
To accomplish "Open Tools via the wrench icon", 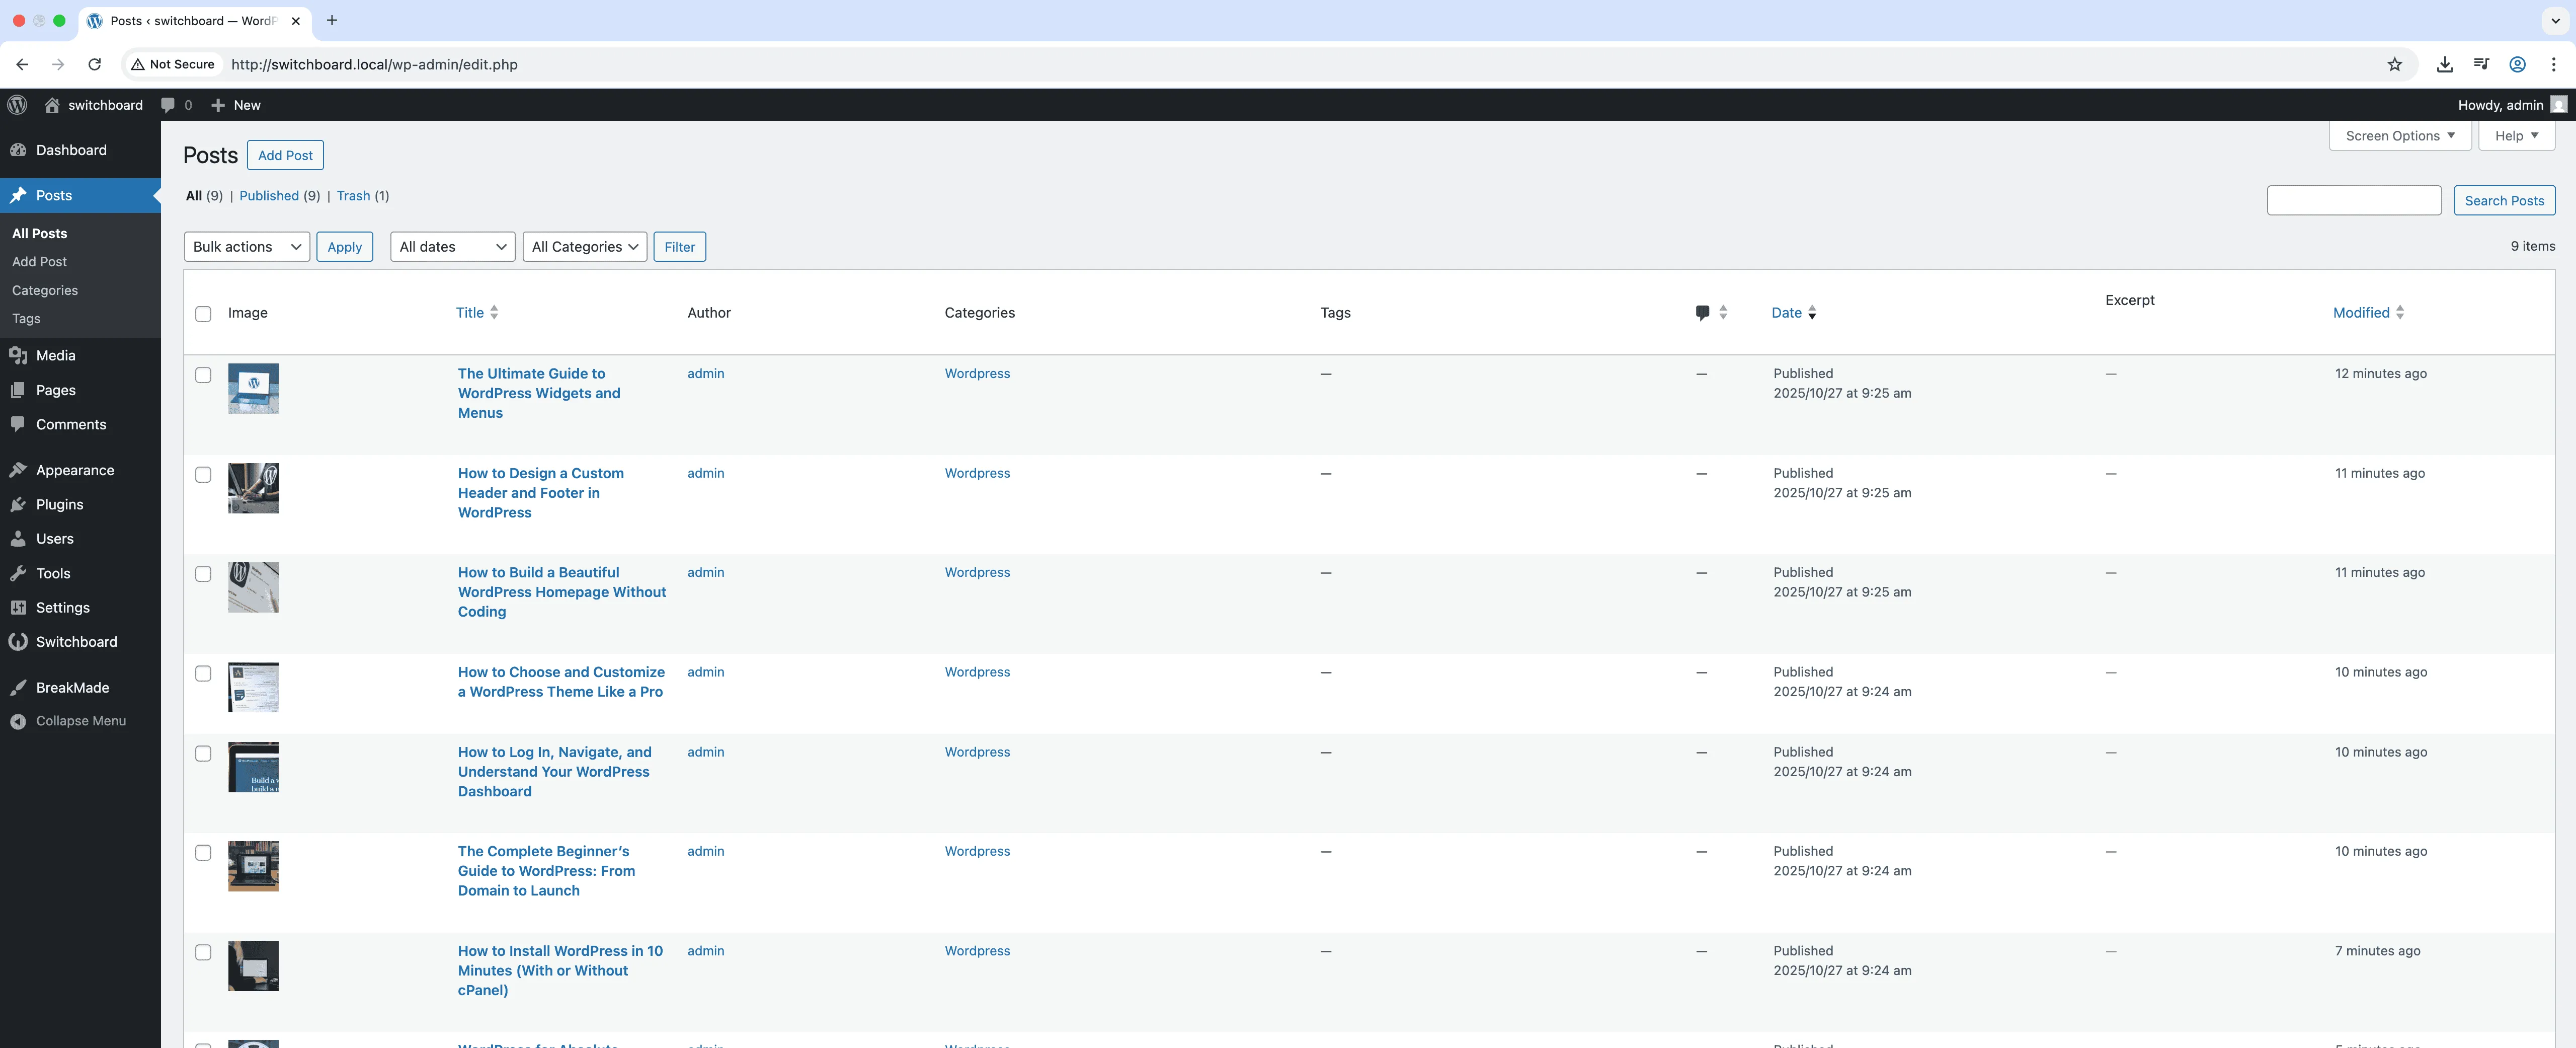I will click(x=19, y=573).
